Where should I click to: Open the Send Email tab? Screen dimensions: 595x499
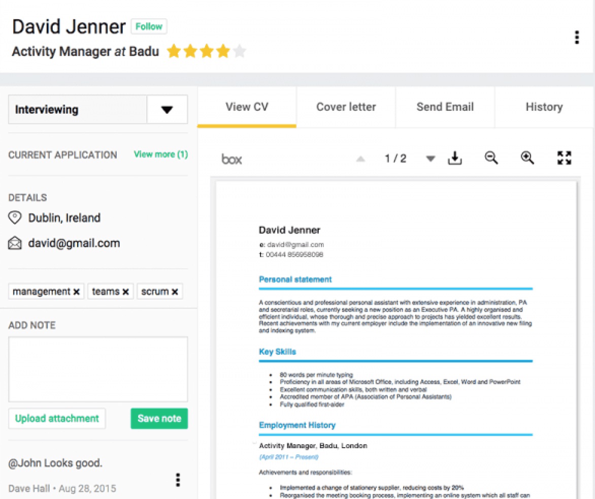[x=445, y=107]
